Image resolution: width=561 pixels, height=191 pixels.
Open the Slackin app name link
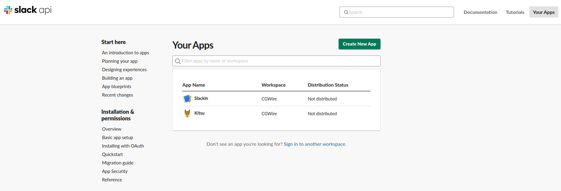coord(201,98)
